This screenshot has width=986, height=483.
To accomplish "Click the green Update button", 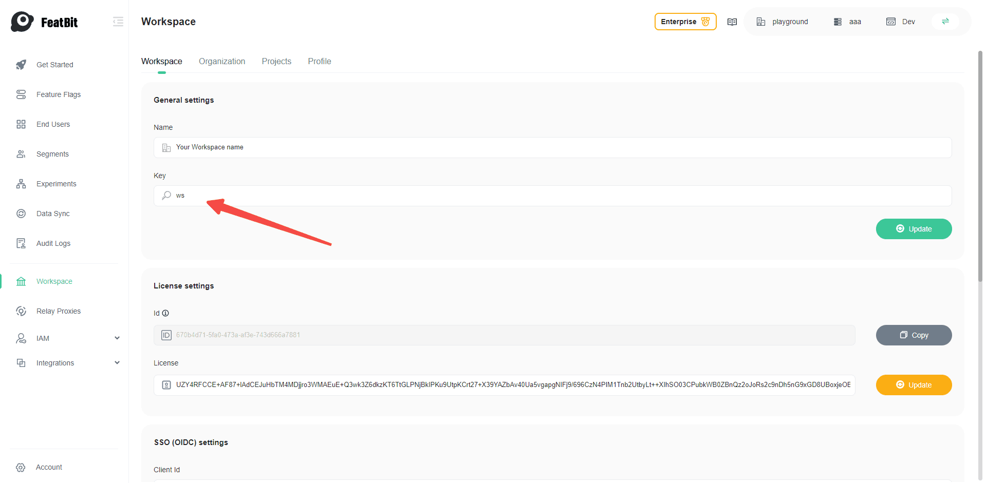I will coord(913,229).
